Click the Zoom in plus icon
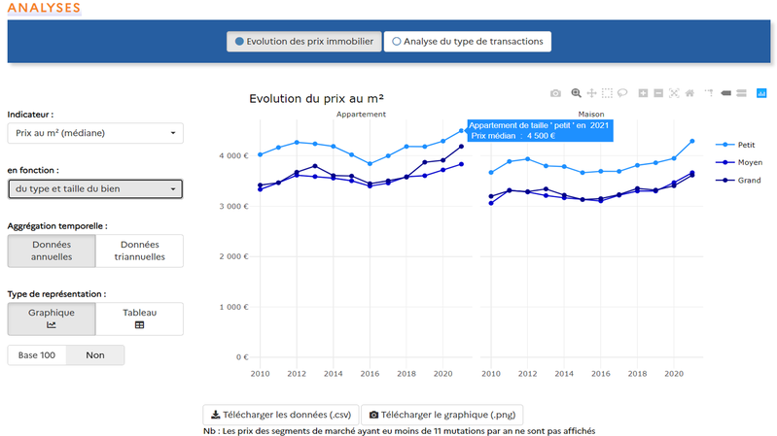 tap(643, 93)
